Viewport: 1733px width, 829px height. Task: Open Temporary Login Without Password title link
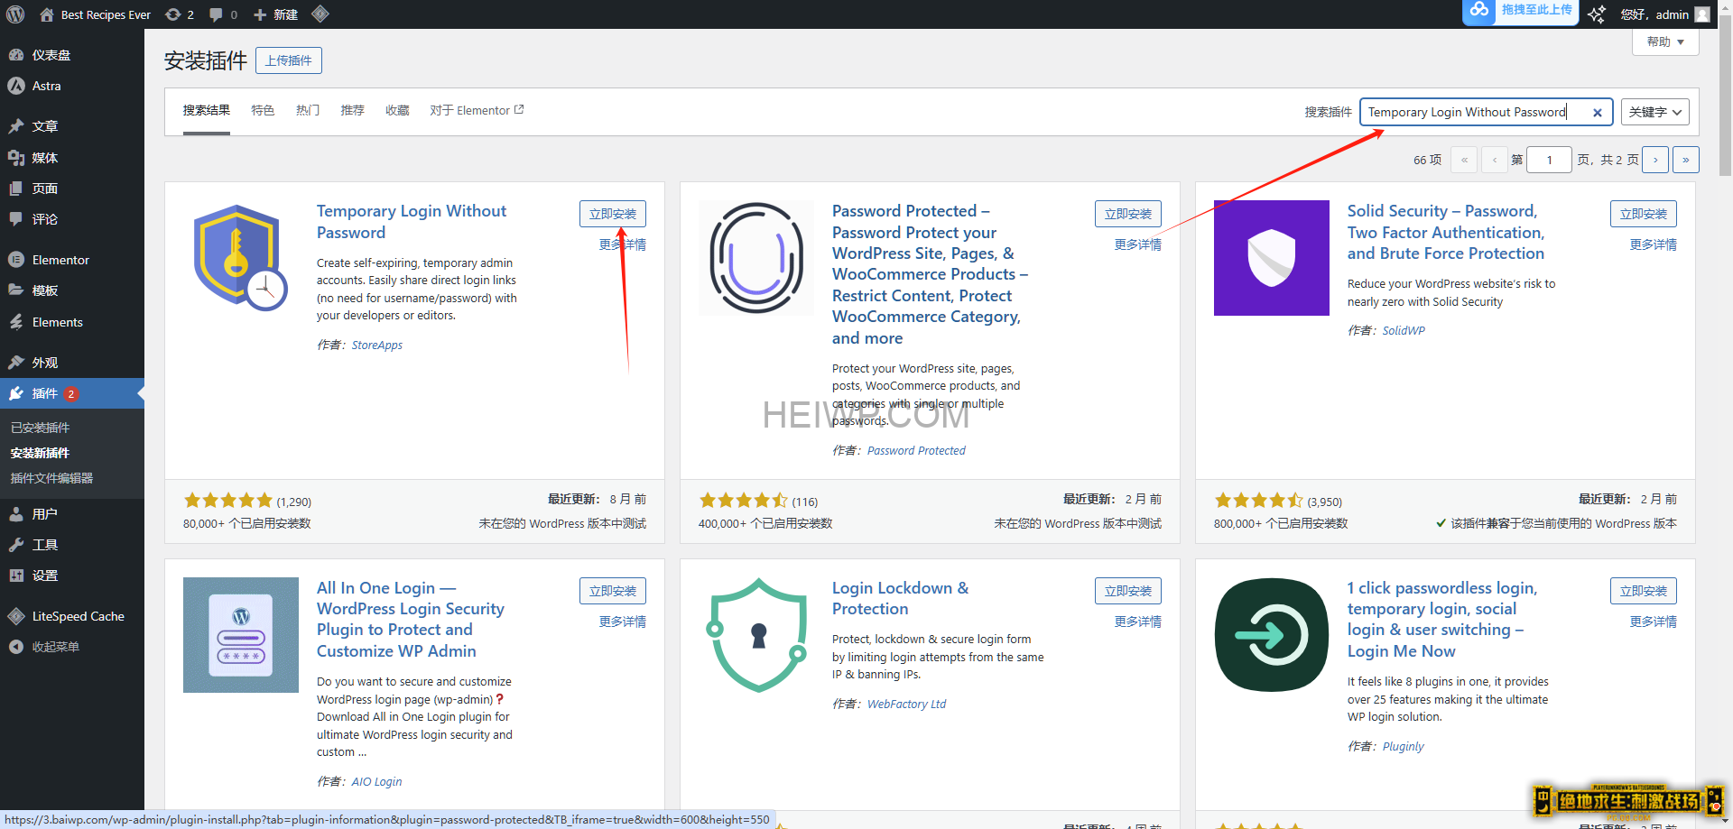coord(412,222)
